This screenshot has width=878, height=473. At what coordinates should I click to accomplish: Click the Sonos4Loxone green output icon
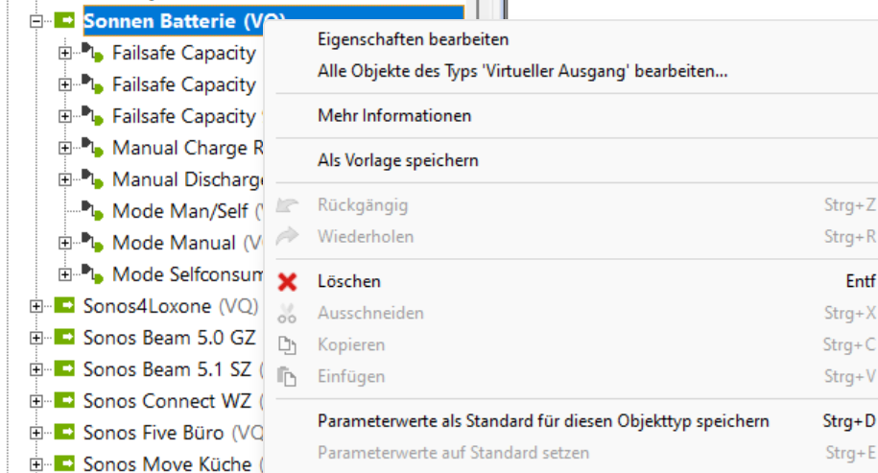click(64, 306)
